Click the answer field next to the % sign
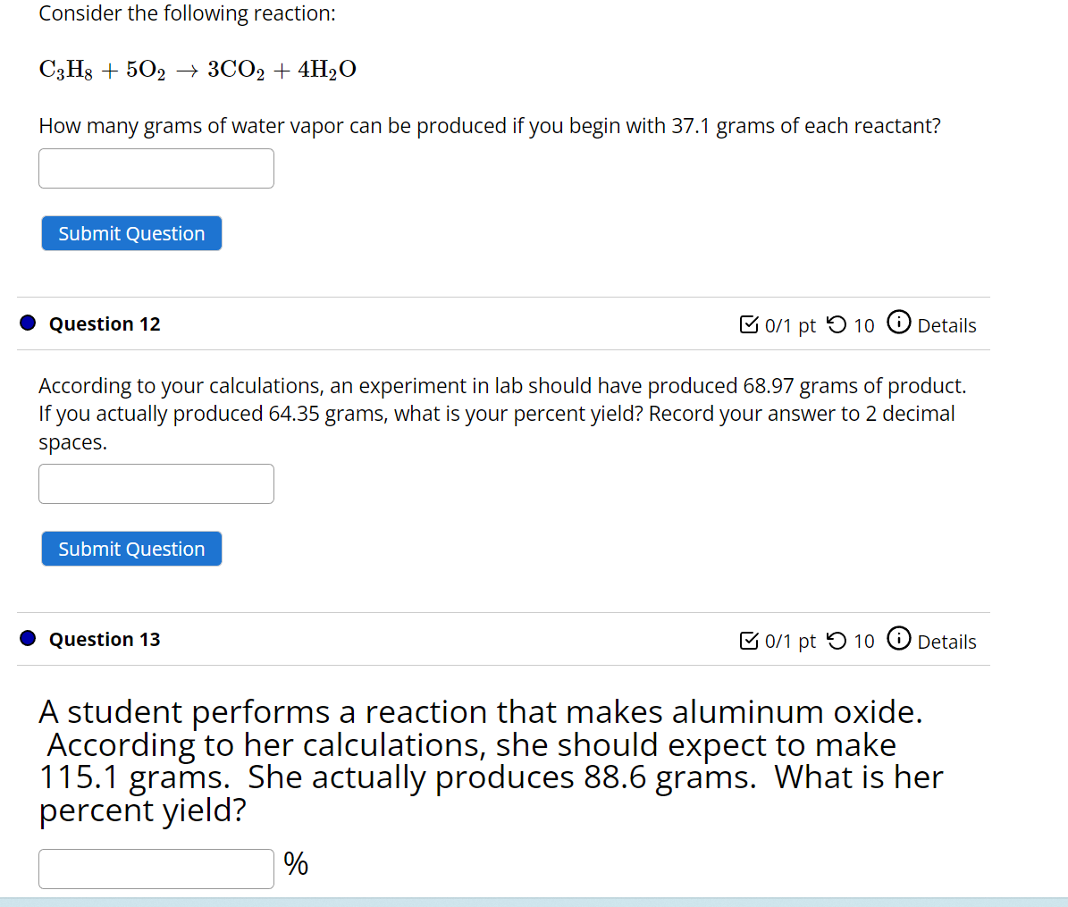1068x907 pixels. pos(156,868)
